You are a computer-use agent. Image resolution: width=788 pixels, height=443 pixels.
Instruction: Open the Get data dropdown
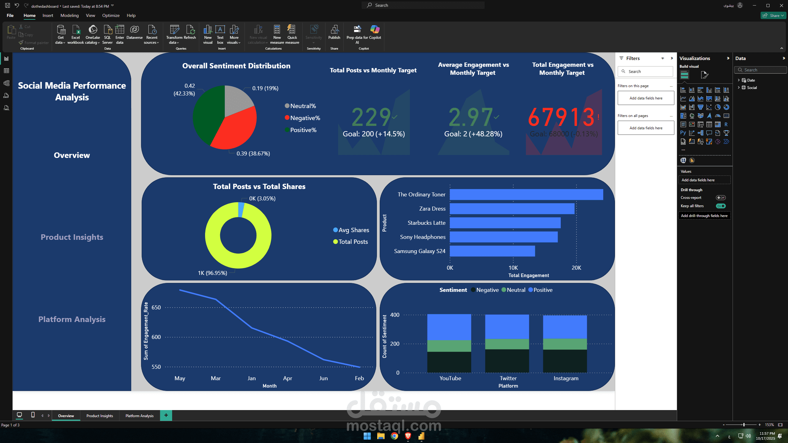60,34
